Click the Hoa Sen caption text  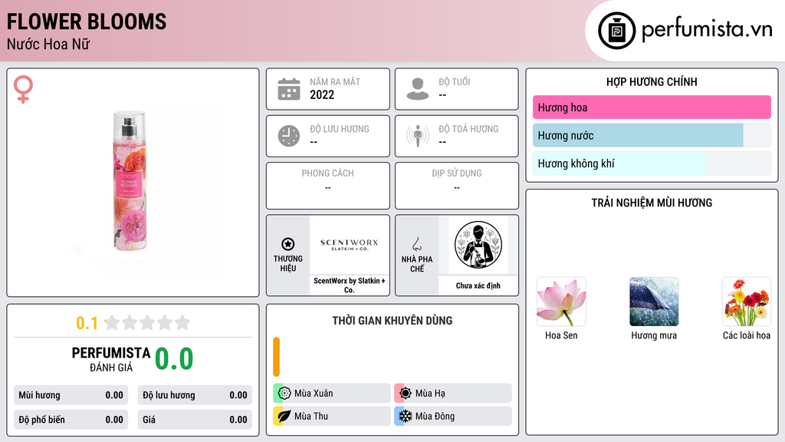point(561,335)
